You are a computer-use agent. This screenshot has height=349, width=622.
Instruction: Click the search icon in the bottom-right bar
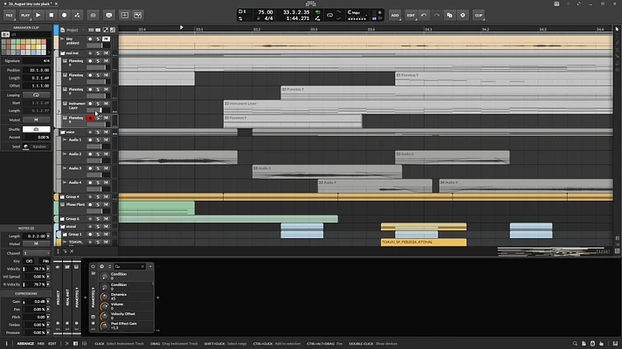point(575,344)
